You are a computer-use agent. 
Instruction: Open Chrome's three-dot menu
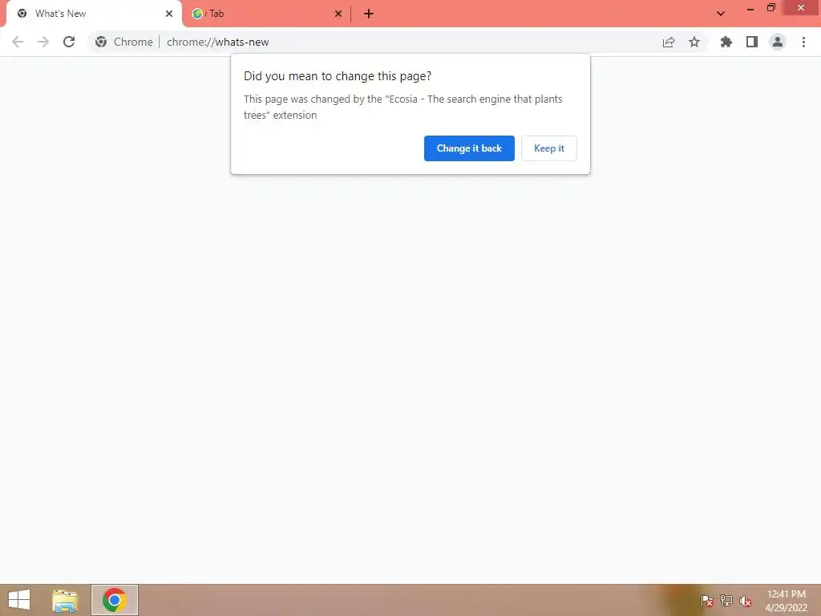coord(803,42)
